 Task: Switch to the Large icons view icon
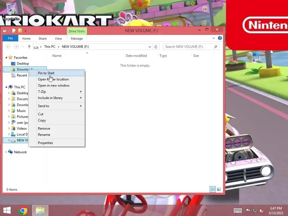219,189
